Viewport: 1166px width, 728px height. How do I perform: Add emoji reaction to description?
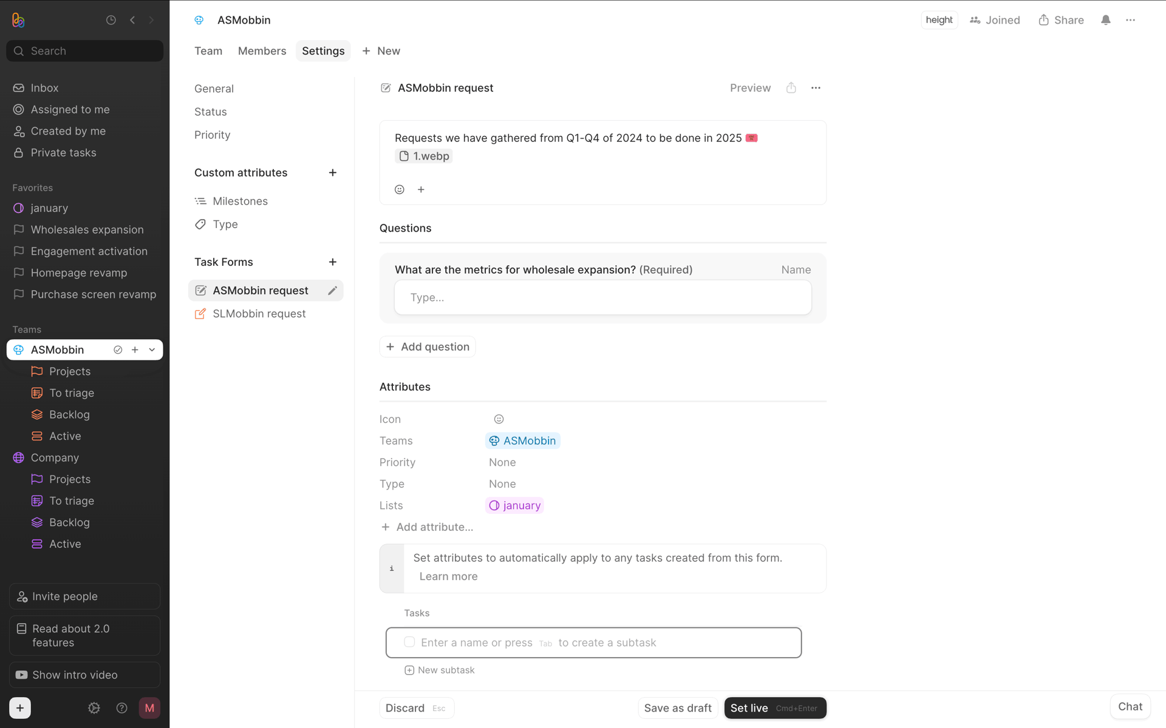pyautogui.click(x=400, y=189)
